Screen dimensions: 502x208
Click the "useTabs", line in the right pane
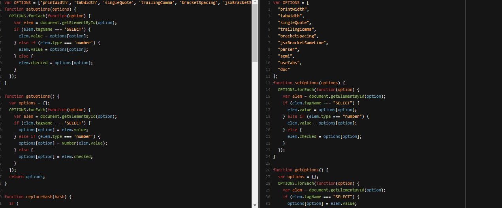tap(290, 63)
